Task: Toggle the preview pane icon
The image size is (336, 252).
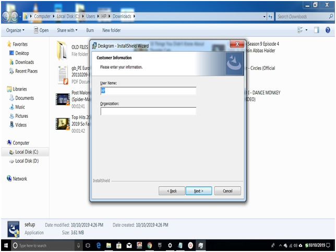Action: click(317, 30)
